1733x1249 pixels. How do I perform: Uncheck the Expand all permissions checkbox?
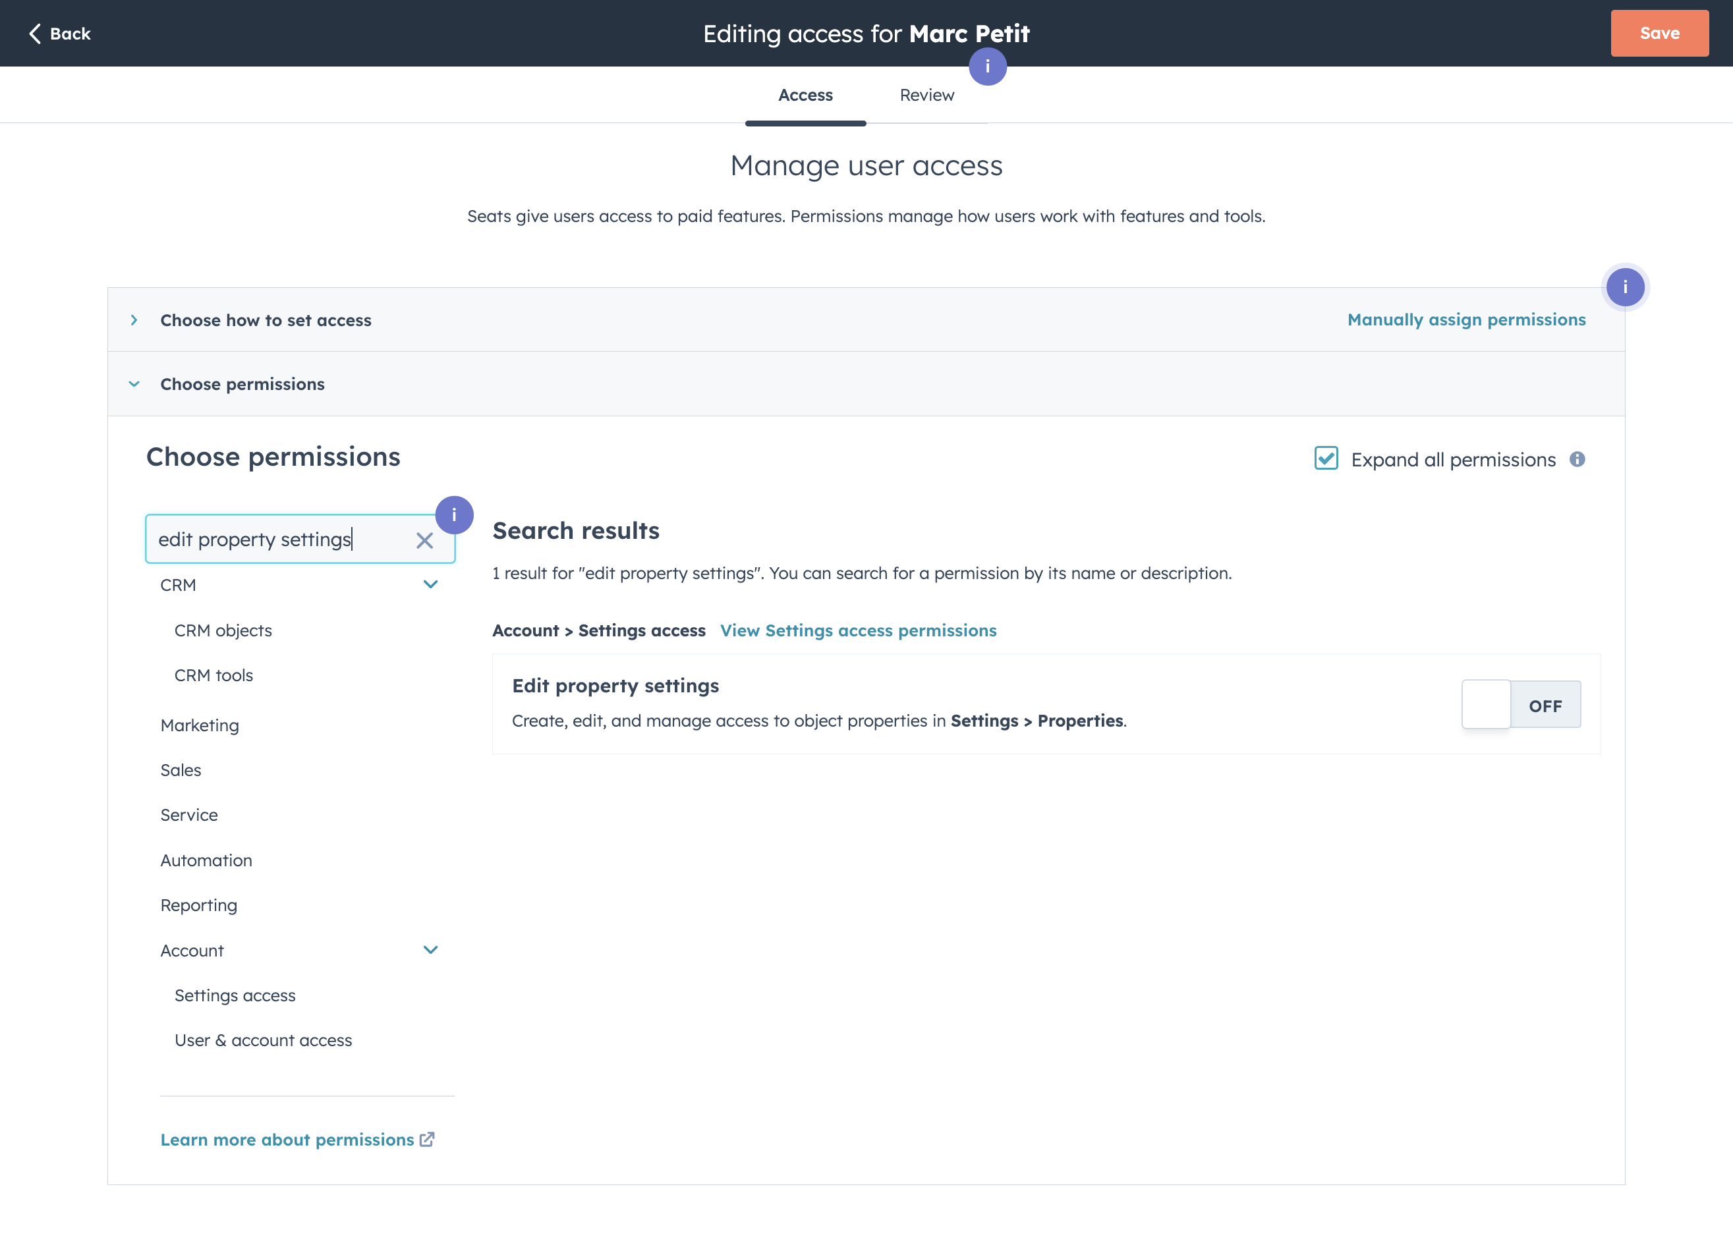click(x=1326, y=458)
